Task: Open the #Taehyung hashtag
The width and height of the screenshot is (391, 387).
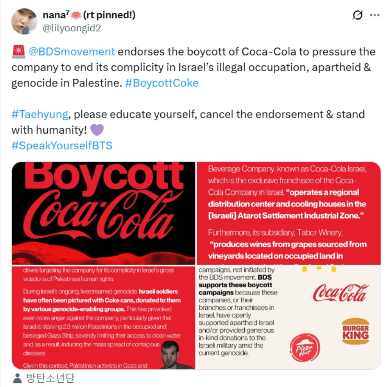Action: coord(40,114)
